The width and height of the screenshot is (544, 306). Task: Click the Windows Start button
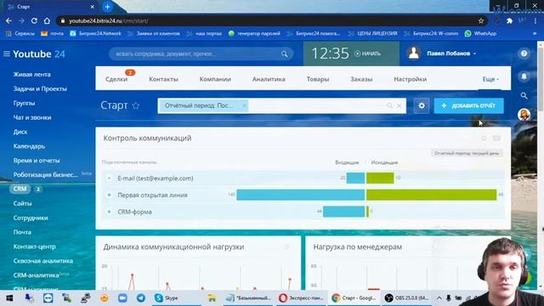pyautogui.click(x=9, y=298)
